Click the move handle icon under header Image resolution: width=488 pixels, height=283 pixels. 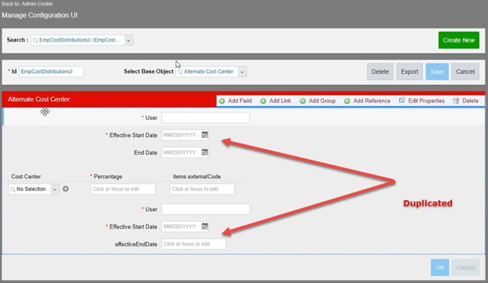click(x=45, y=112)
